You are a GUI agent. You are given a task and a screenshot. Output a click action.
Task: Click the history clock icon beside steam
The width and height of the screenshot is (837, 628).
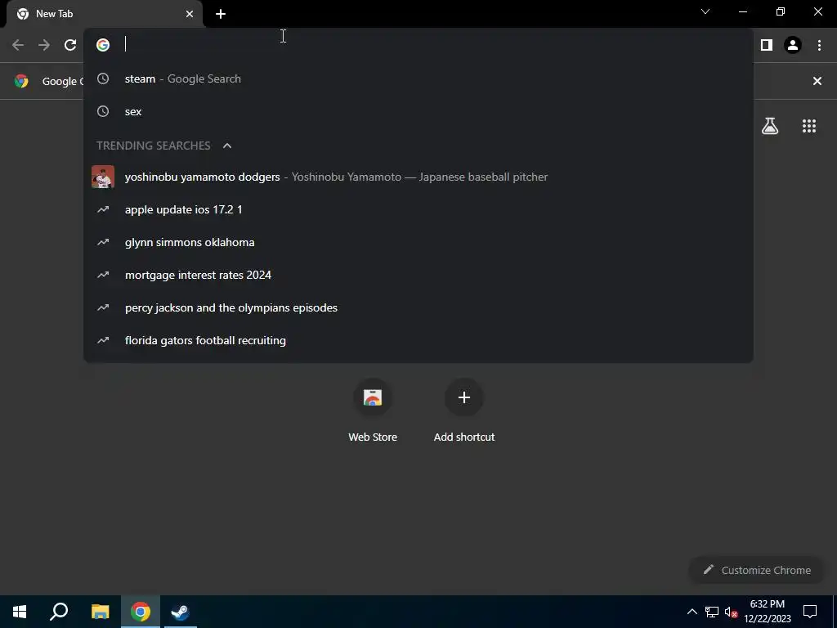[x=103, y=78]
